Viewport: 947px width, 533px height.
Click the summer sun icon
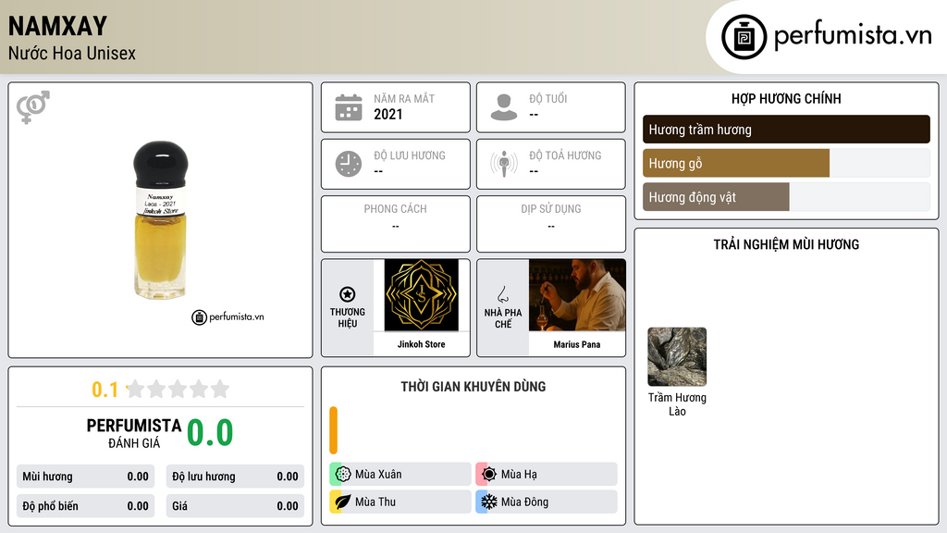click(x=489, y=474)
